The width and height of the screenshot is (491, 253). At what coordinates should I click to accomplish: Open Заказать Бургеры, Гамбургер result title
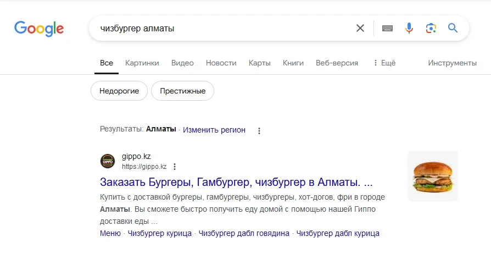coord(236,182)
